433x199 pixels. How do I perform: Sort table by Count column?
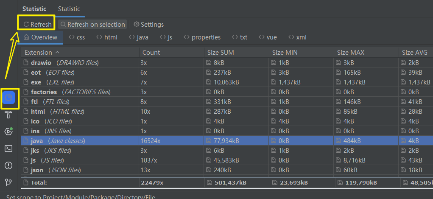click(151, 53)
